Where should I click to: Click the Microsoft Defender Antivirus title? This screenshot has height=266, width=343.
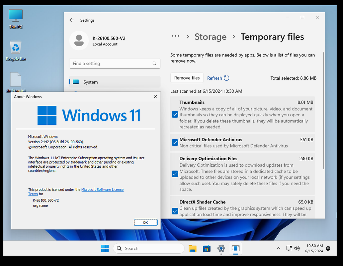pyautogui.click(x=211, y=140)
